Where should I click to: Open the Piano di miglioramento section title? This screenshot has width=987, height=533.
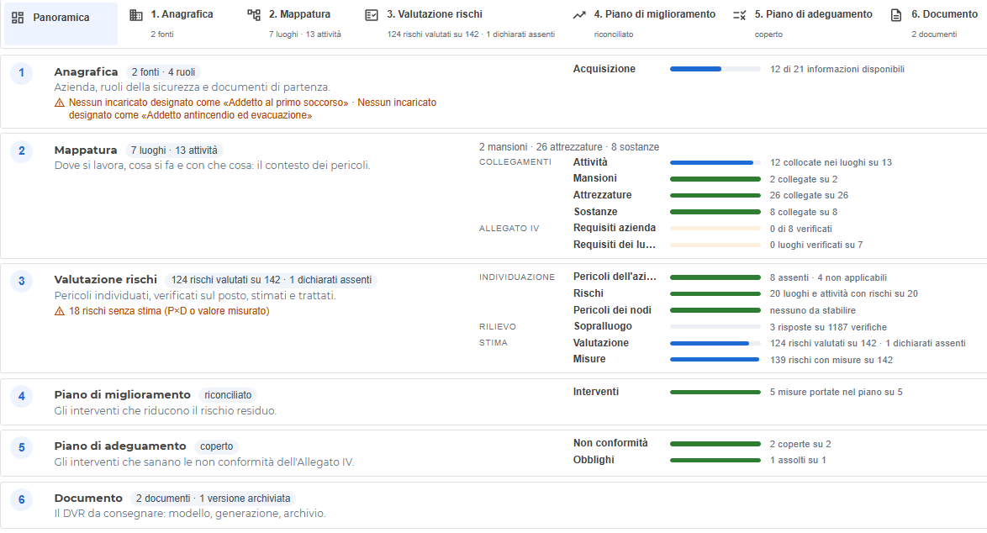pyautogui.click(x=122, y=394)
